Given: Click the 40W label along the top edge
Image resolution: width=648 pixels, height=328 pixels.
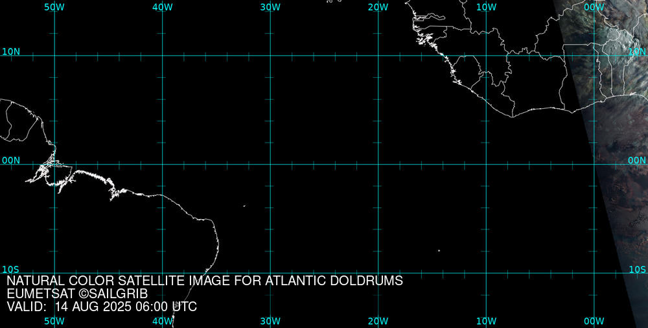Looking at the screenshot, I should coord(163,7).
